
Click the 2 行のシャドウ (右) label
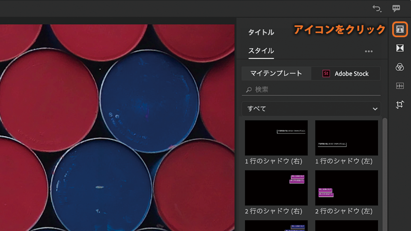coord(274,211)
